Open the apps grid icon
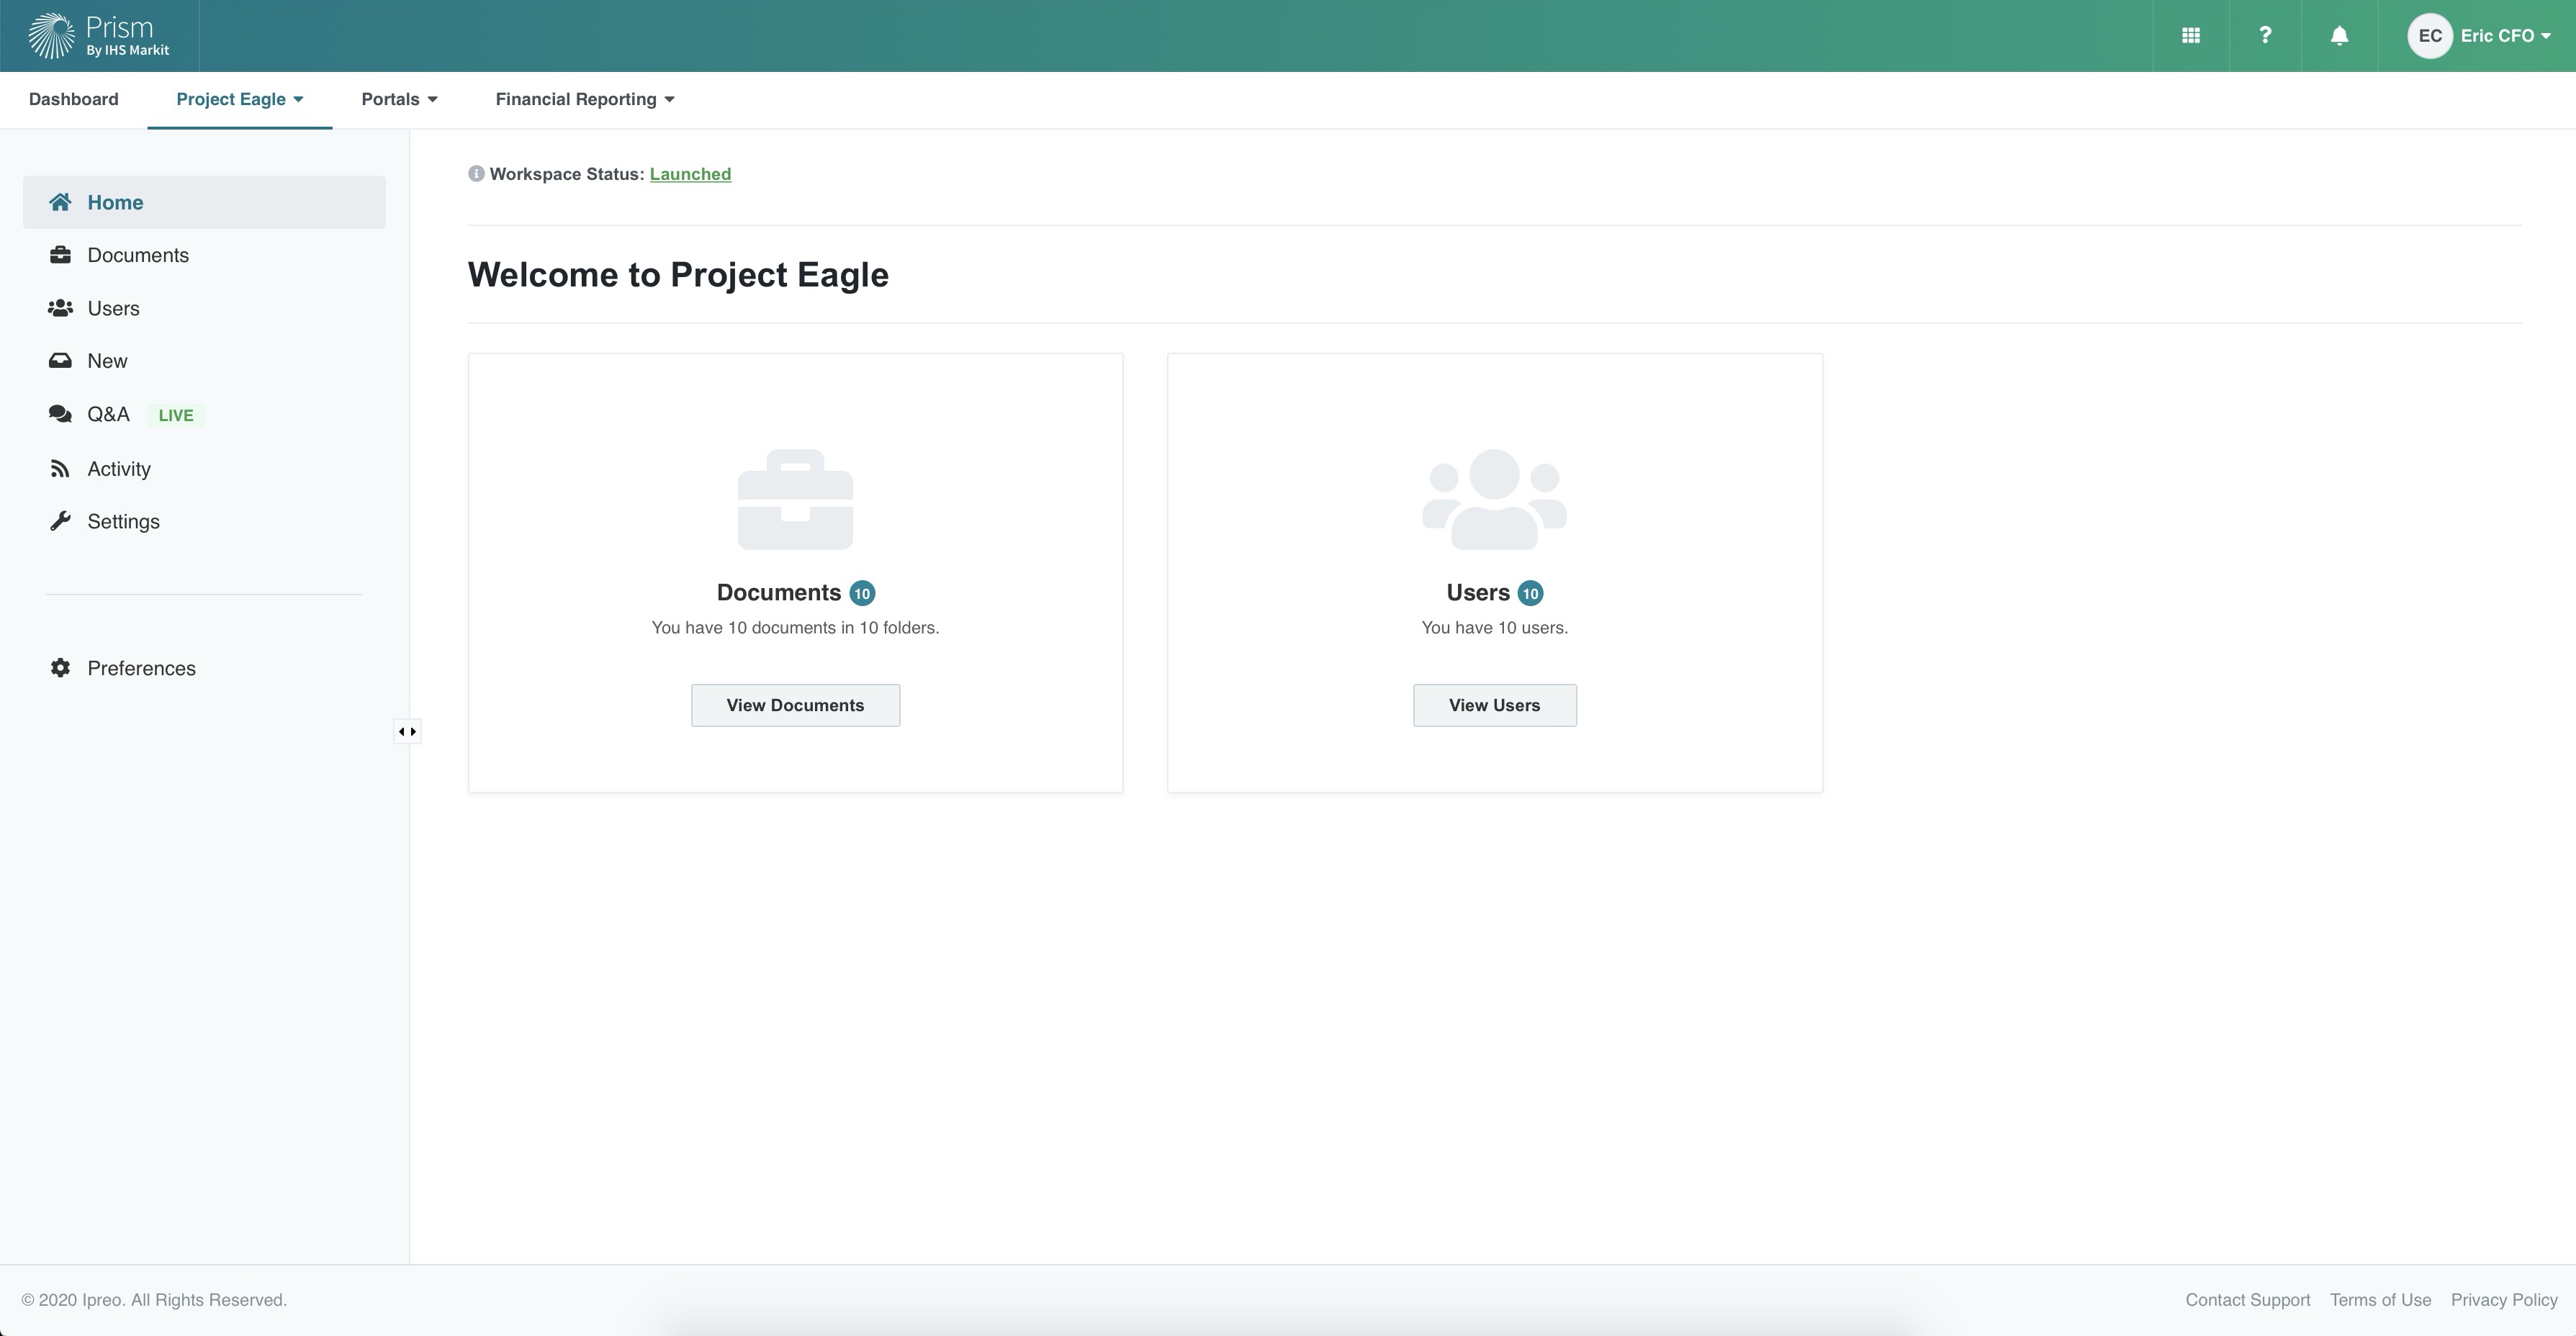Screen dimensions: 2576x1336 pos(2190,36)
